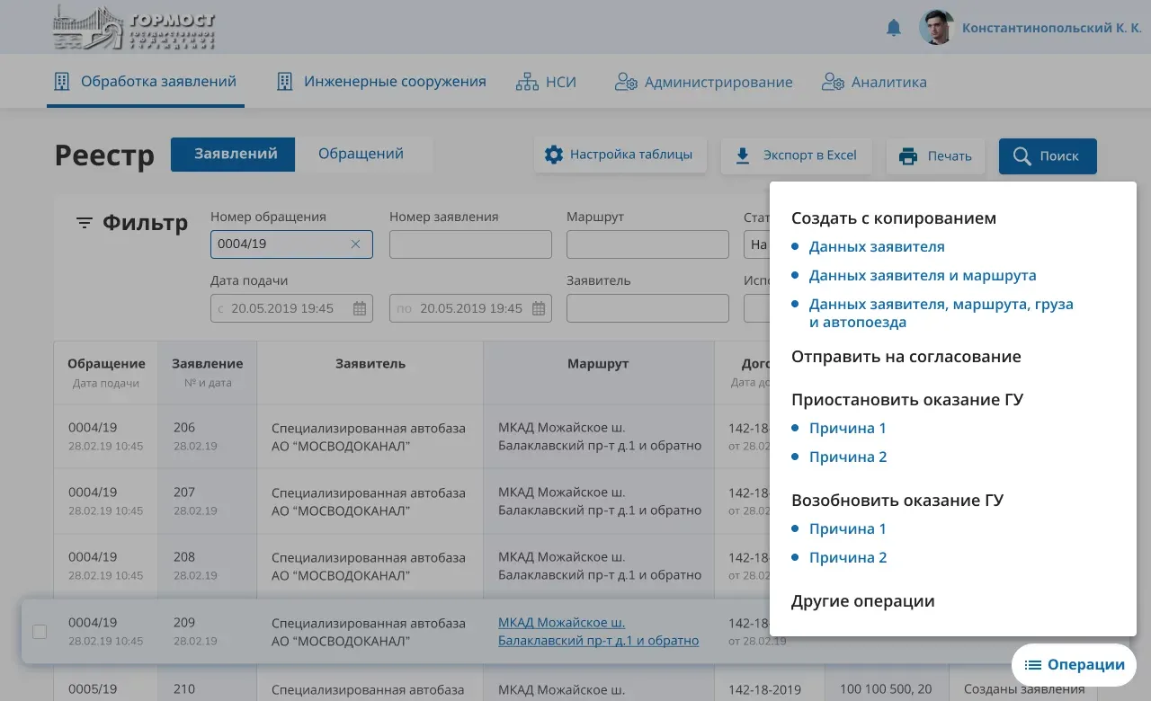1151x701 pixels.
Task: Click the Номер заявления input field
Action: (470, 244)
